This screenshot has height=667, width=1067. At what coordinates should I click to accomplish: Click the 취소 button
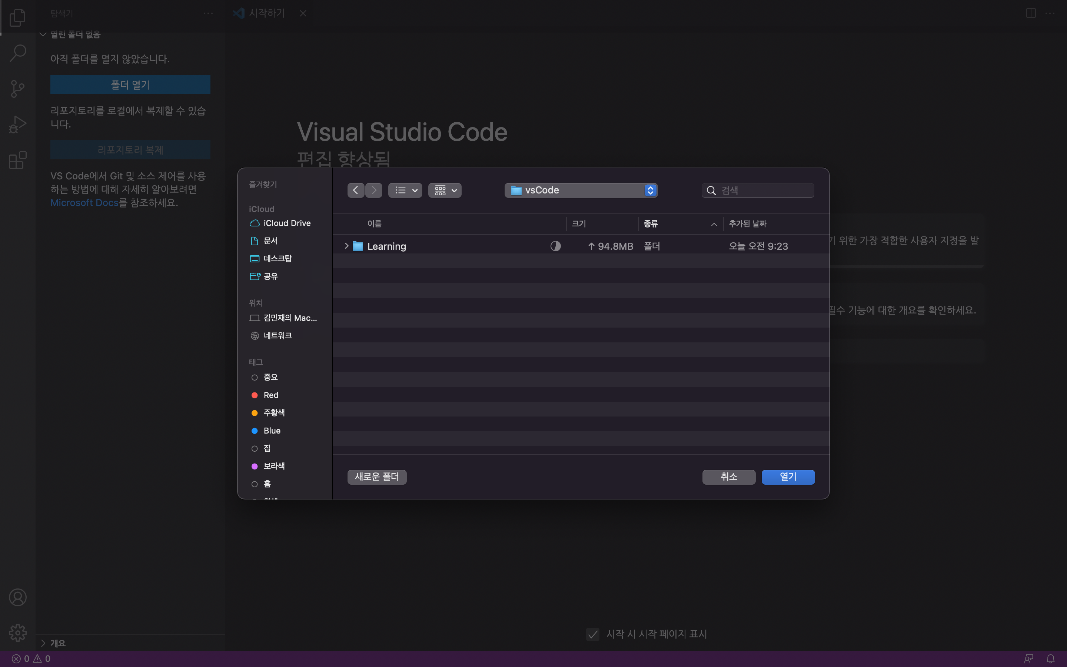pyautogui.click(x=728, y=477)
